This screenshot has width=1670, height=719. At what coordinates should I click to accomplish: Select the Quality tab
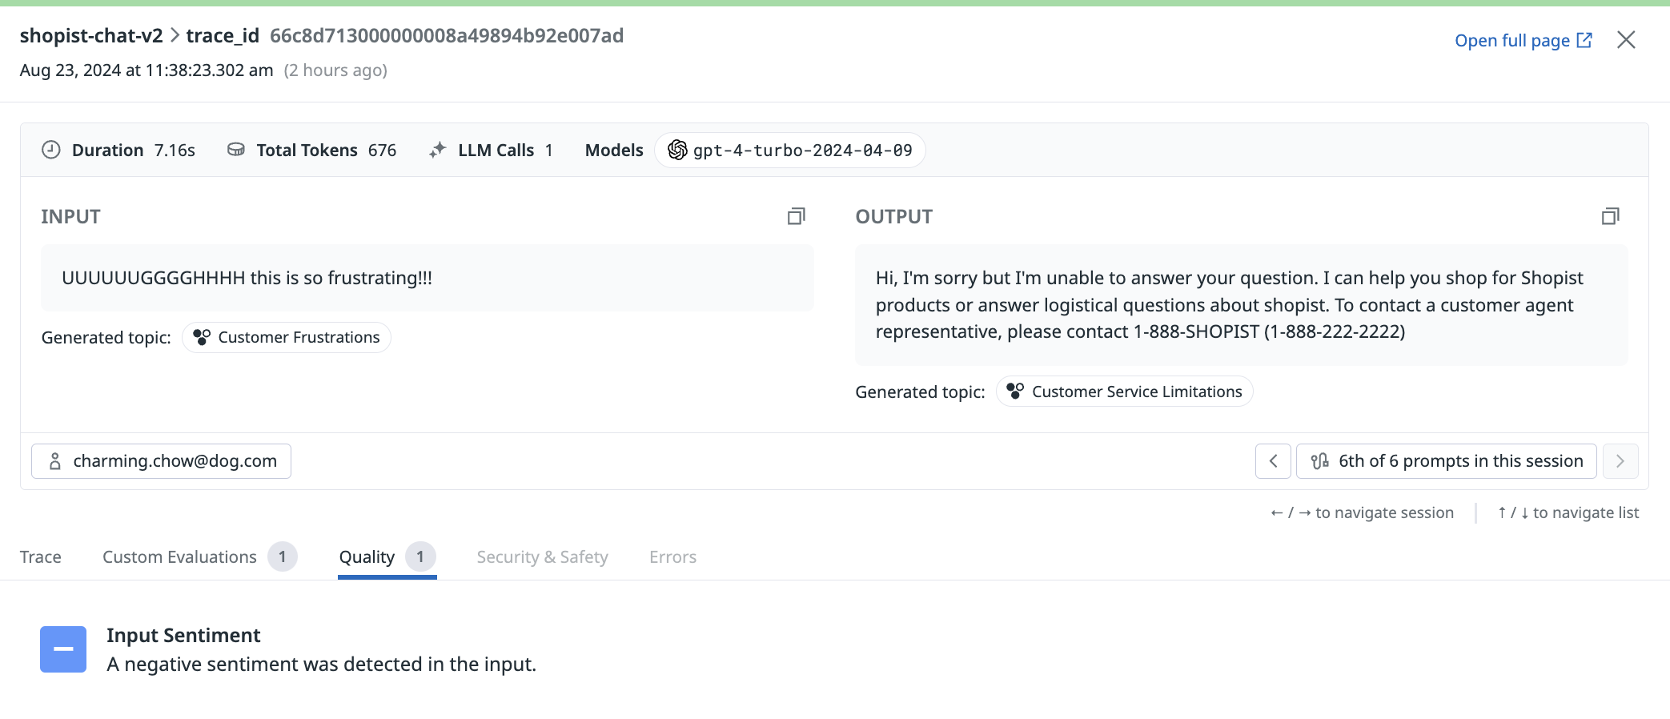coord(387,556)
